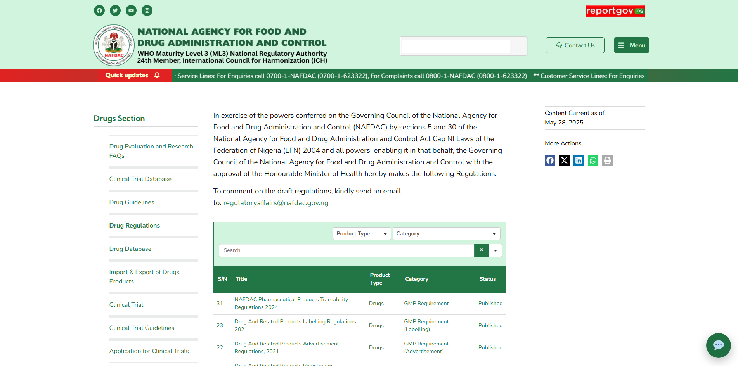The image size is (738, 366).
Task: Select Drug Regulations in the sidebar
Action: point(135,226)
